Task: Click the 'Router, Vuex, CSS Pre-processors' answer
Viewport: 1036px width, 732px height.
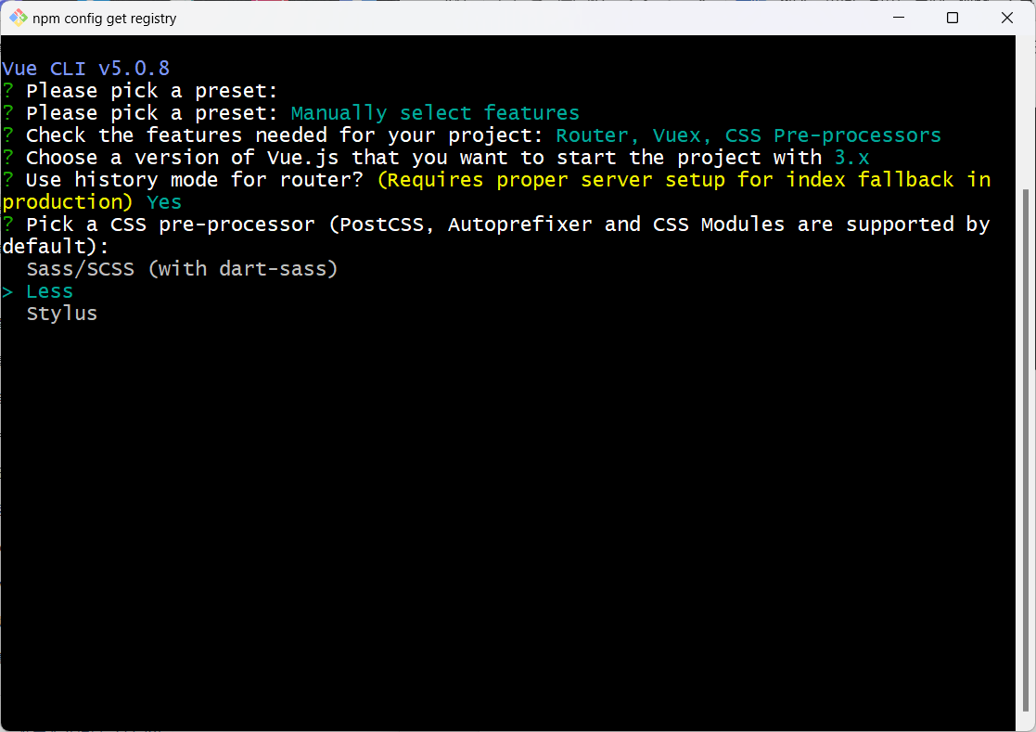Action: [x=748, y=135]
